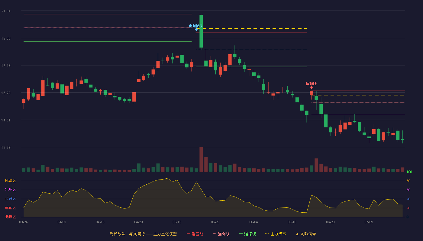The width and height of the screenshot is (423, 241).
Task: Click the 06-16 date label
Action: 292,222
